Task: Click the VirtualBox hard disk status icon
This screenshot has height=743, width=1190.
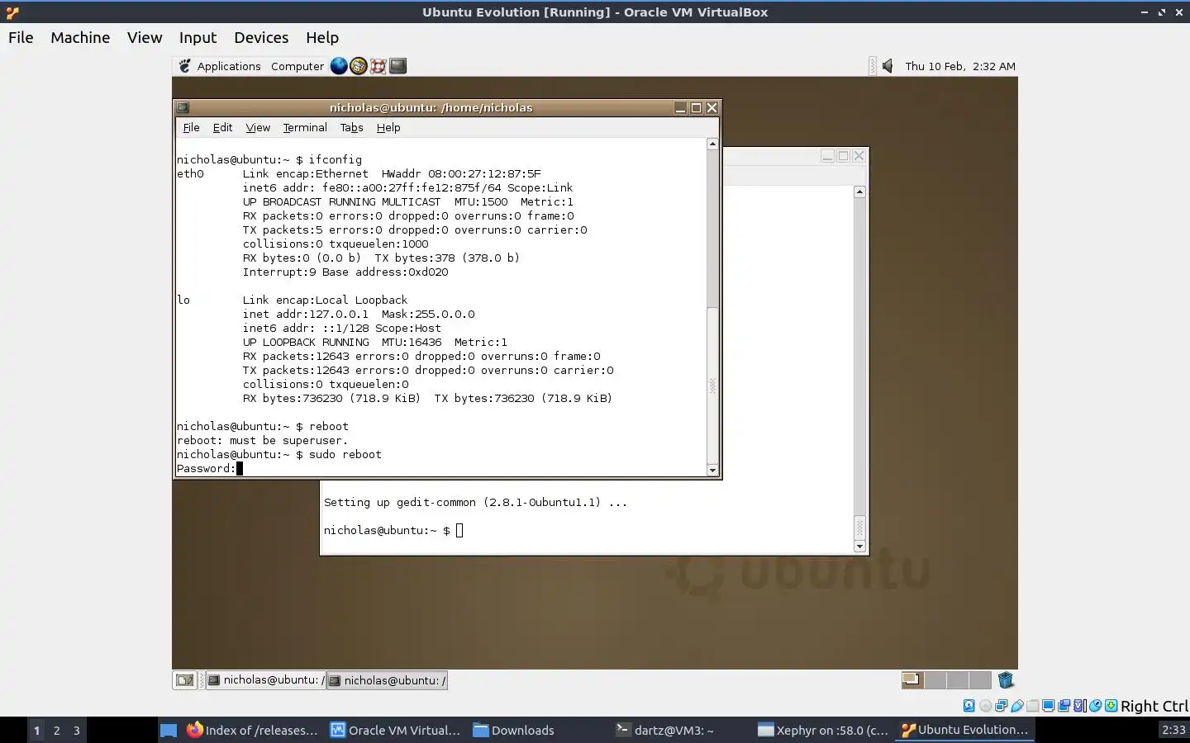Action: (x=969, y=706)
